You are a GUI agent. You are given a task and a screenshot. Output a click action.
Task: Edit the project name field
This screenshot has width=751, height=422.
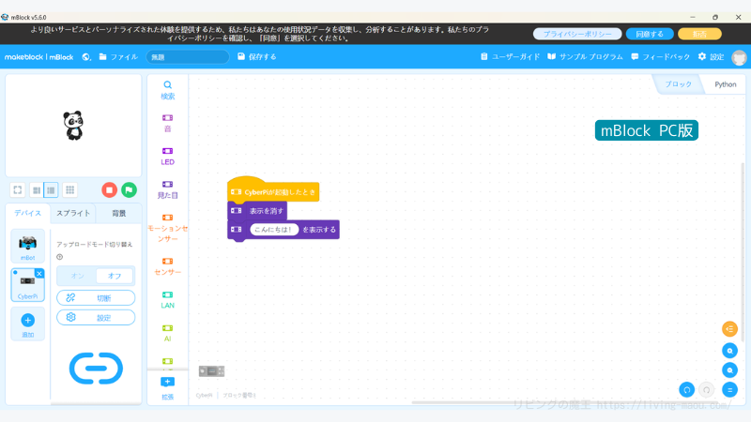click(x=187, y=57)
